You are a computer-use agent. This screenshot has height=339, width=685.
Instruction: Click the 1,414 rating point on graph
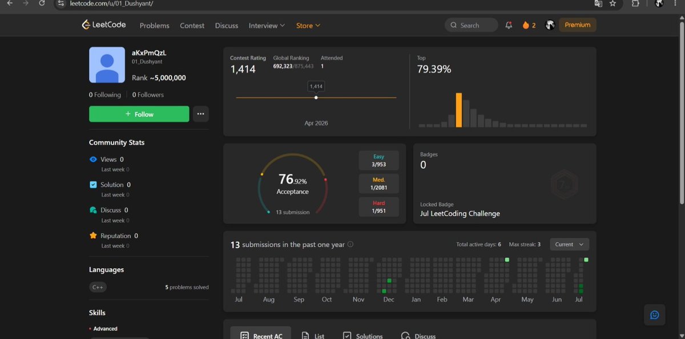316,97
